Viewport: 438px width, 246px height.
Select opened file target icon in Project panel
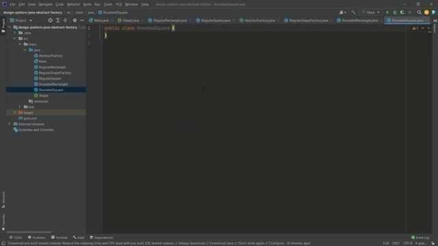tap(50, 20)
